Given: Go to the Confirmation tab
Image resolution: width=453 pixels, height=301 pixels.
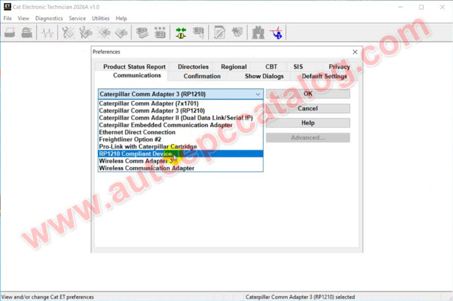Looking at the screenshot, I should (x=202, y=76).
